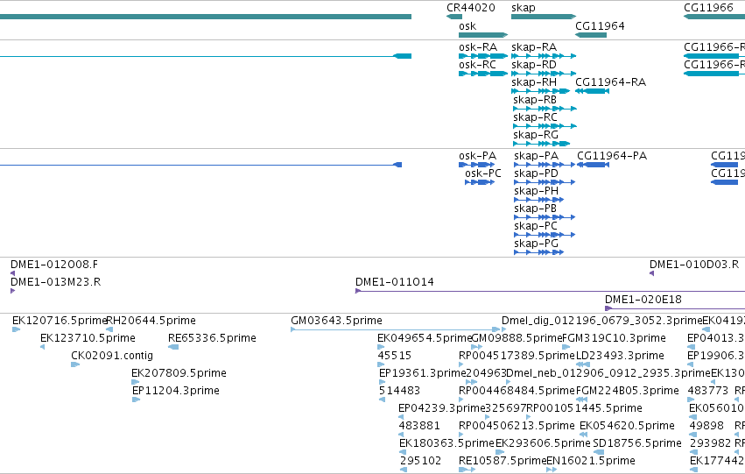Click the osk-PA protein label
The width and height of the screenshot is (745, 474).
coord(477,156)
